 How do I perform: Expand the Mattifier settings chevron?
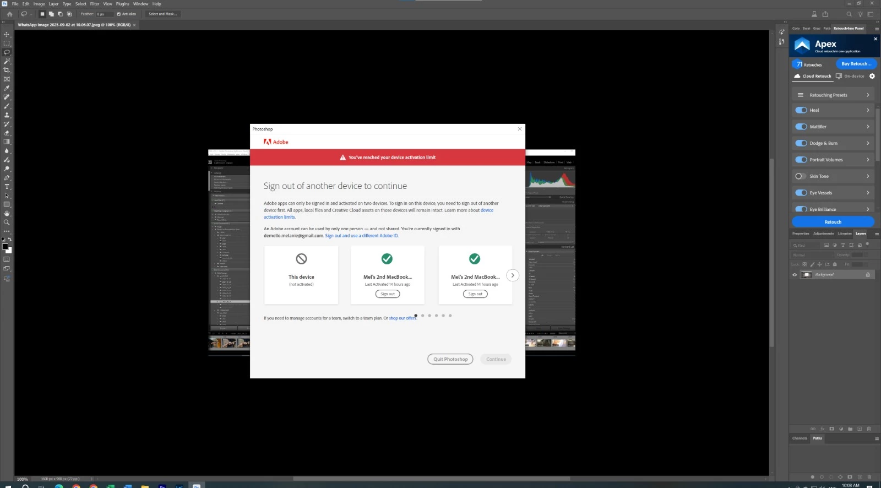point(868,127)
